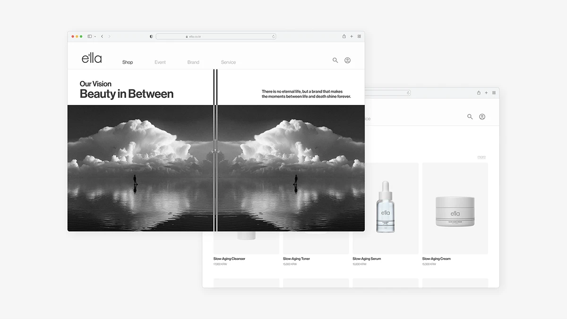Image resolution: width=567 pixels, height=319 pixels.
Task: Click the "more" link above products
Action: pos(481,157)
